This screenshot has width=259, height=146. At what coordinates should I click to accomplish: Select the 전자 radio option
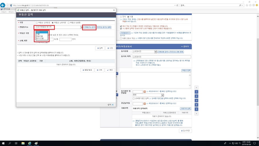pos(121,17)
